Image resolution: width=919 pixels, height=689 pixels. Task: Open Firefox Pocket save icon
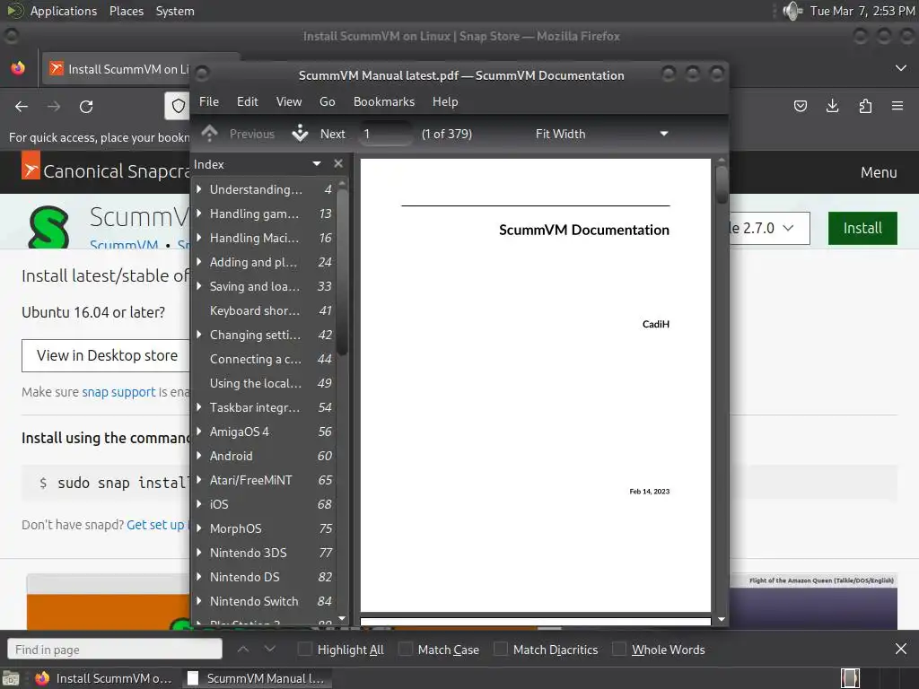click(x=800, y=106)
